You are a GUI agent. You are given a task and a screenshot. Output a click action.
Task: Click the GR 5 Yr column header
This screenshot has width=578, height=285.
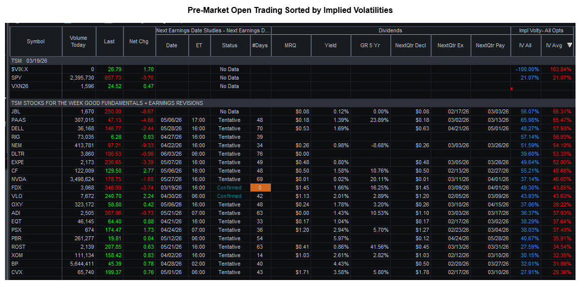(370, 45)
